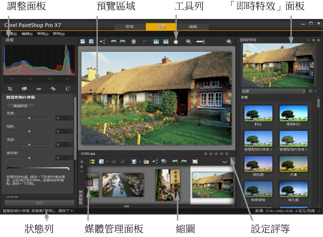Click the Save icon in the toolbar
Image resolution: width=323 pixels, height=237 pixels.
(x=82, y=41)
